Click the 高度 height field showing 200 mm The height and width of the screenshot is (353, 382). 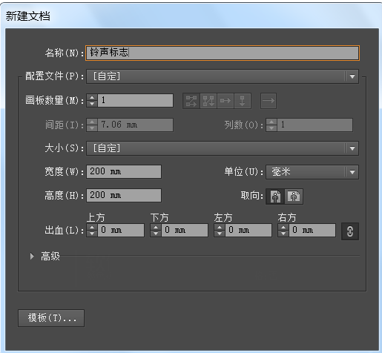click(124, 196)
